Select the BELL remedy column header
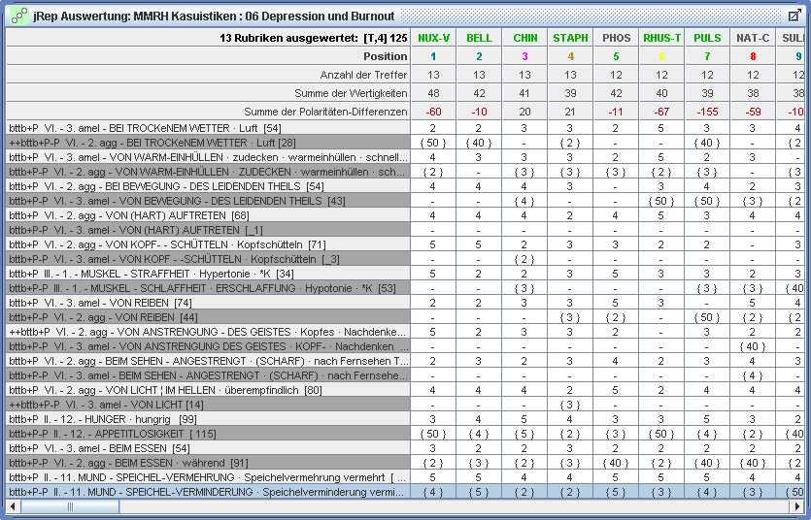Image resolution: width=811 pixels, height=520 pixels. pos(479,38)
